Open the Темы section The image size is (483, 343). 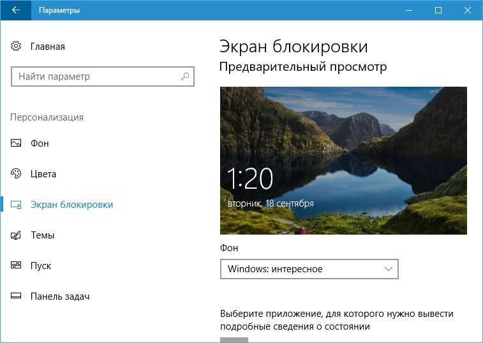pyautogui.click(x=43, y=235)
